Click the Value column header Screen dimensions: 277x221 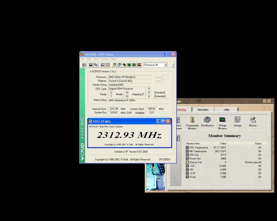[219, 143]
